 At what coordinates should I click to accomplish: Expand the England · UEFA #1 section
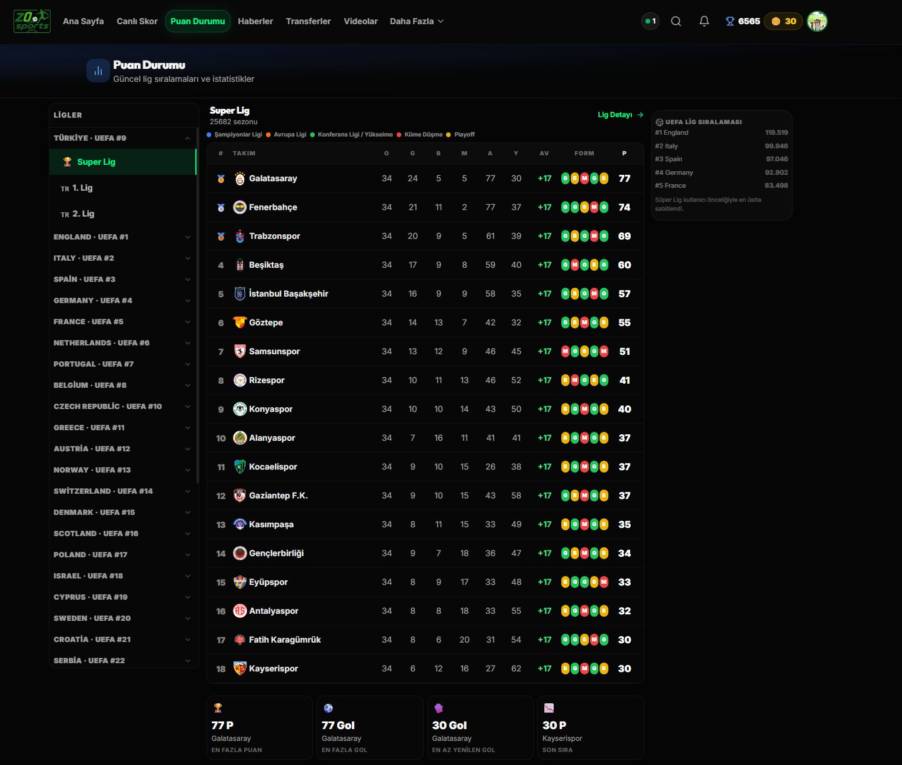[x=123, y=237]
